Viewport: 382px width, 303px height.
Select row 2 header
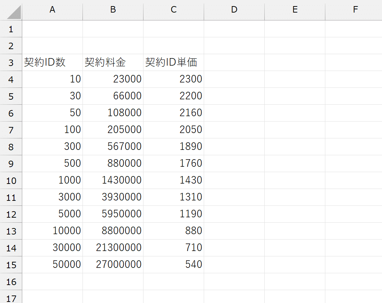click(x=11, y=46)
